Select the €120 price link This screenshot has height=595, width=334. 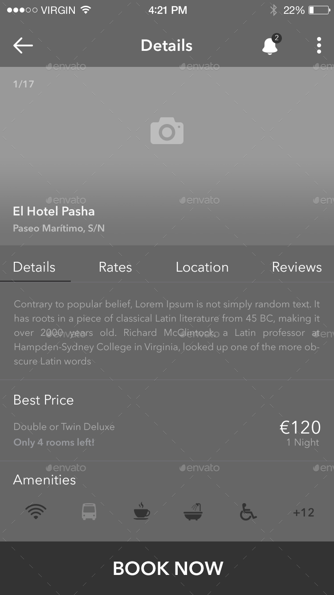[300, 427]
